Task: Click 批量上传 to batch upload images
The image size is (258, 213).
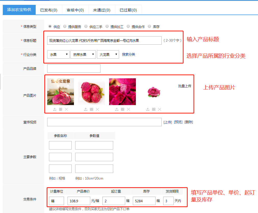Action: tap(185, 86)
